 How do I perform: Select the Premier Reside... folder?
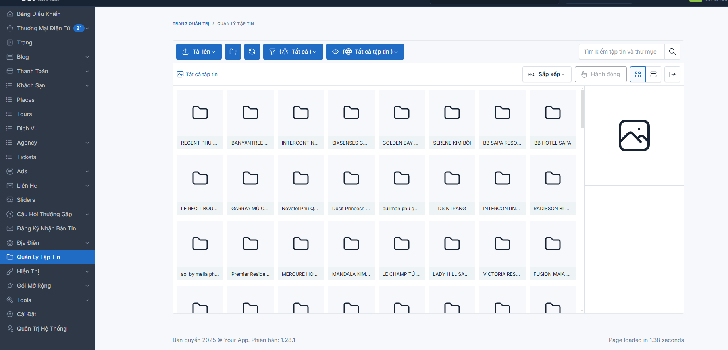click(x=250, y=251)
